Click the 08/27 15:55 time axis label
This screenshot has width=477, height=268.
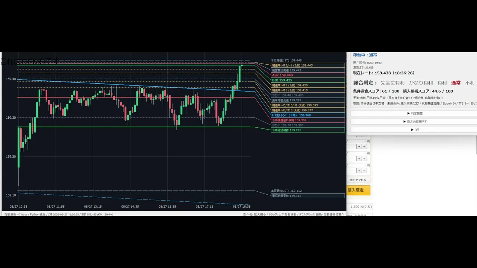pyautogui.click(x=167, y=207)
